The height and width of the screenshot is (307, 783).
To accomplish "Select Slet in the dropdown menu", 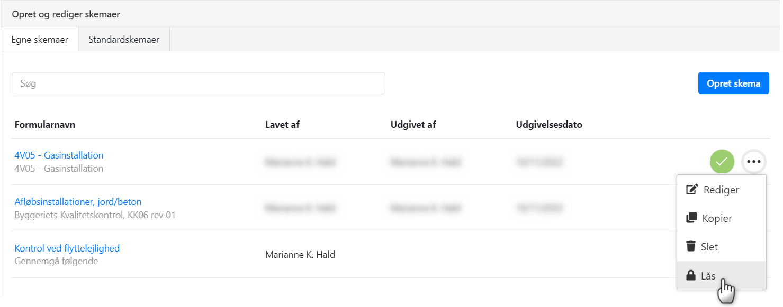I will tap(709, 247).
